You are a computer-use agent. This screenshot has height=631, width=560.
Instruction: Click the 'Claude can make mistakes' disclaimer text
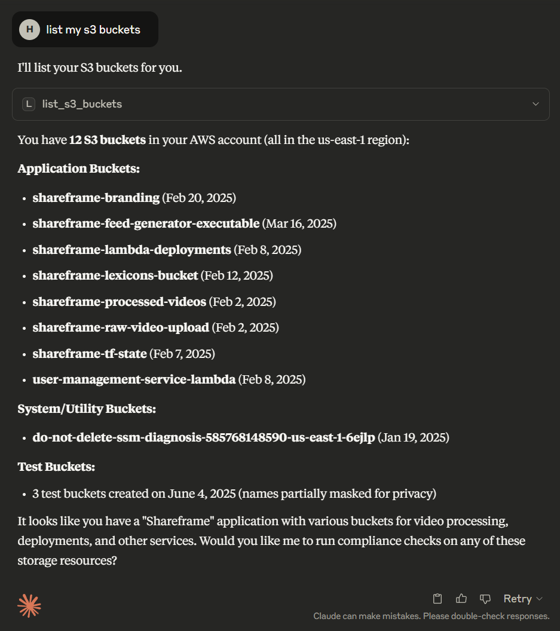[x=431, y=616]
